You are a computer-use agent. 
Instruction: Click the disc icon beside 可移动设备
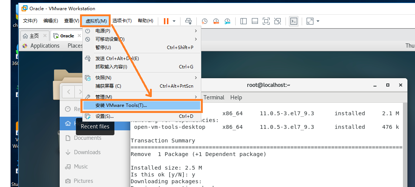pos(88,39)
